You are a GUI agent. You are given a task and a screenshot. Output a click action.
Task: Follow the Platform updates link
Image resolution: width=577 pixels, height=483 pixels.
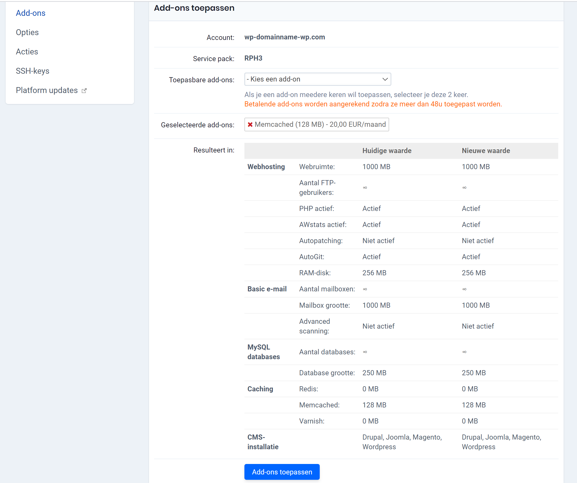47,90
